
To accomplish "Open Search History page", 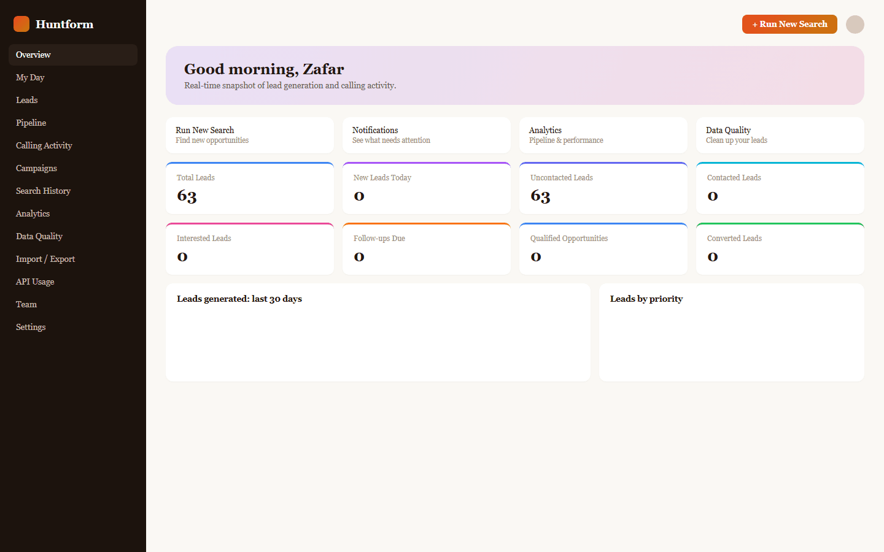I will (x=73, y=191).
